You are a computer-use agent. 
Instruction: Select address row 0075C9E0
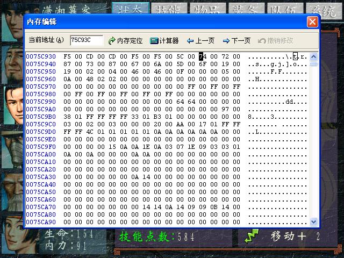41,139
